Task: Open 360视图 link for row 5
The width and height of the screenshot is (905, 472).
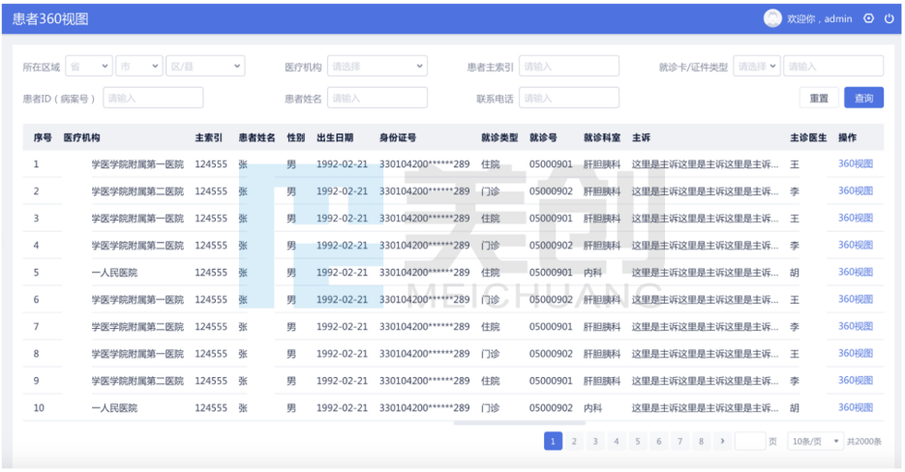Action: pos(855,272)
